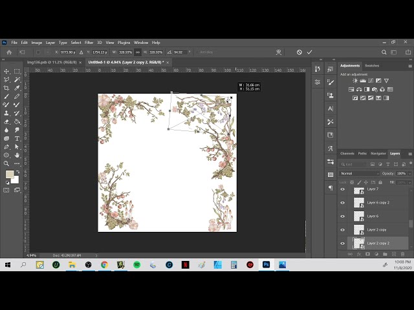Viewport: 414px width, 310px height.
Task: Select the Ellipse shape tool
Action: pyautogui.click(x=6, y=155)
